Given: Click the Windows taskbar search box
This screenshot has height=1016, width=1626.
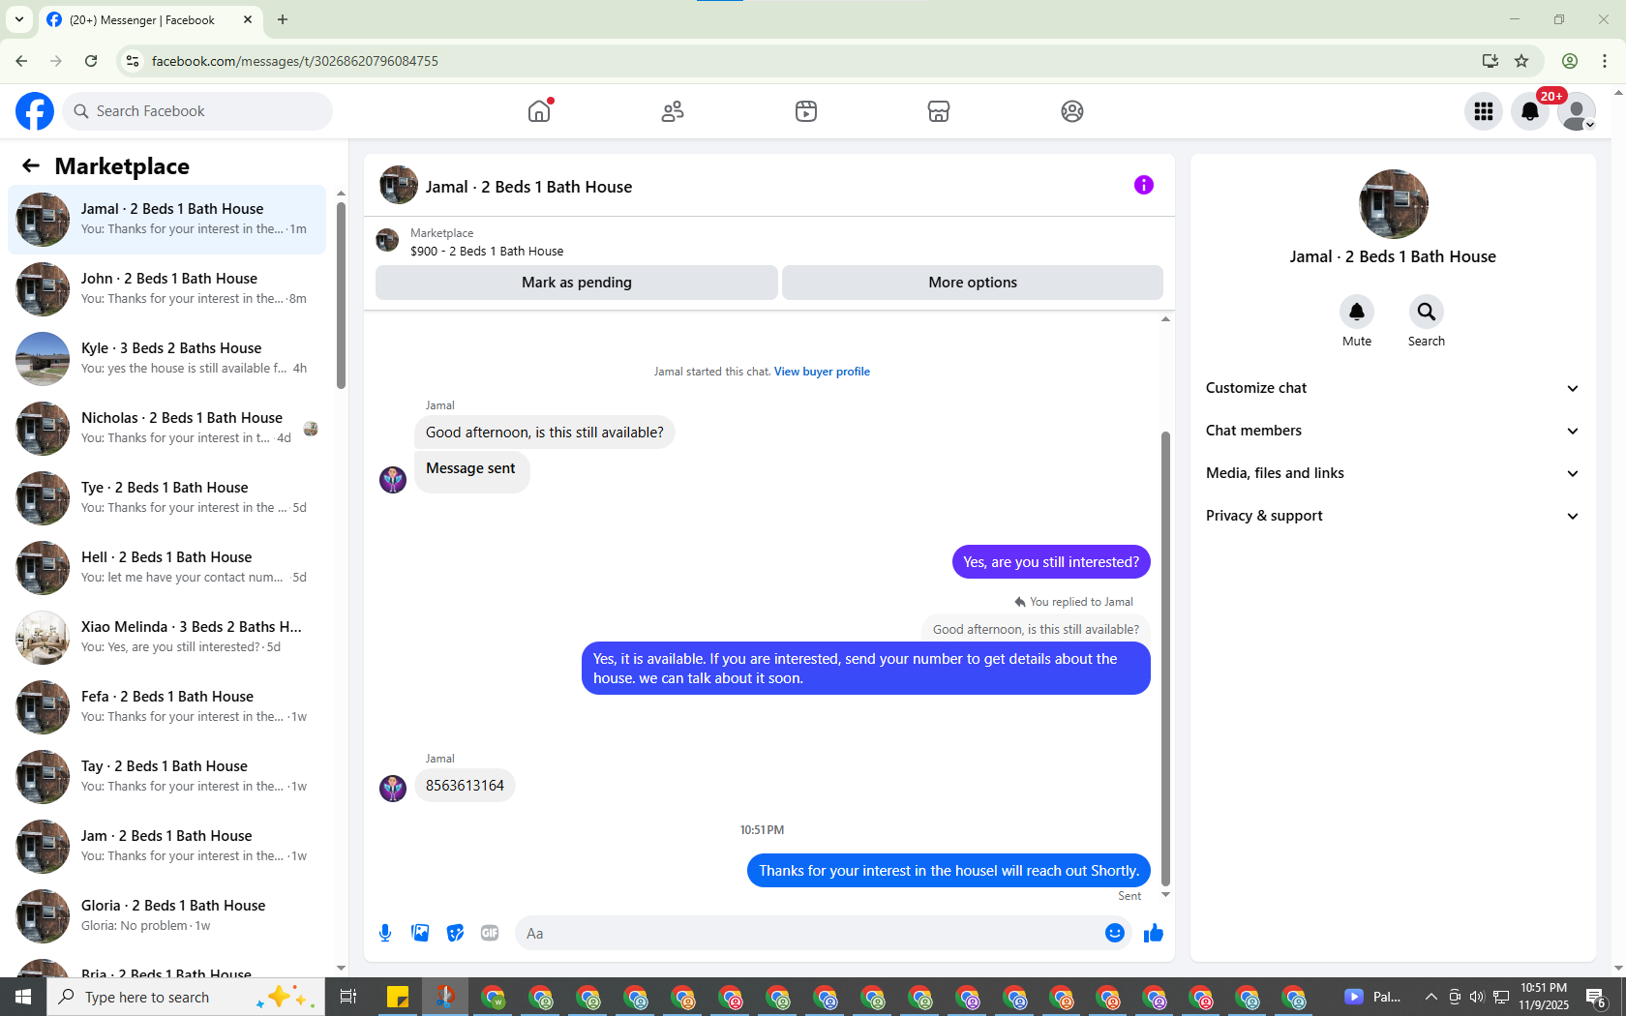Looking at the screenshot, I should click(x=186, y=997).
